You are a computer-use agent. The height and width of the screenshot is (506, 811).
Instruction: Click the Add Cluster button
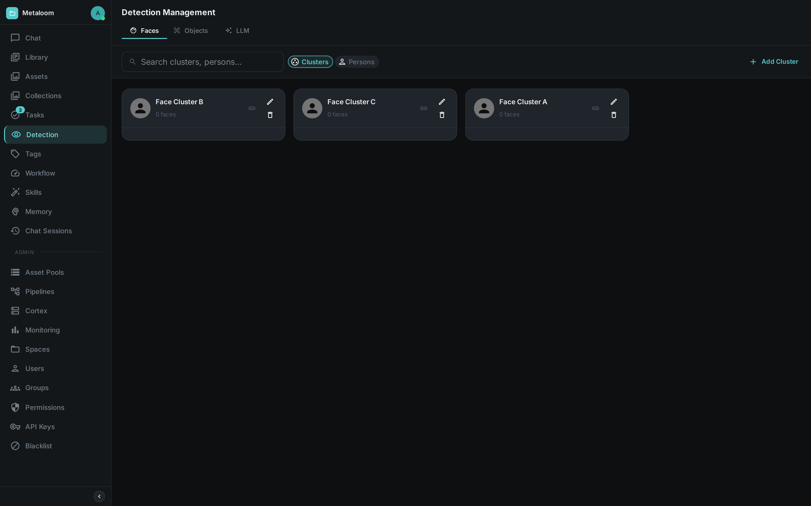(774, 62)
